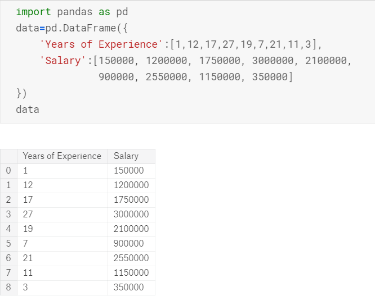Click row index 6 in the table

click(8, 258)
